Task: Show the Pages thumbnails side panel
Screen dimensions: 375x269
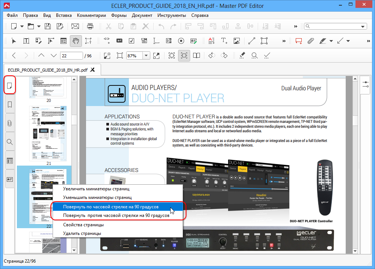Action: (x=9, y=85)
